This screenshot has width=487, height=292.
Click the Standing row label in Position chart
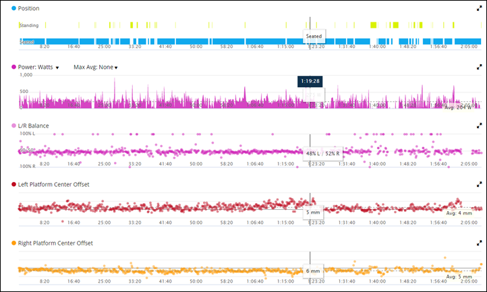[28, 26]
